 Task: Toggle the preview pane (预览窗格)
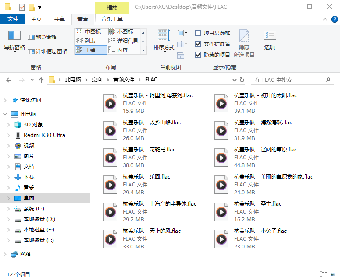(42, 37)
